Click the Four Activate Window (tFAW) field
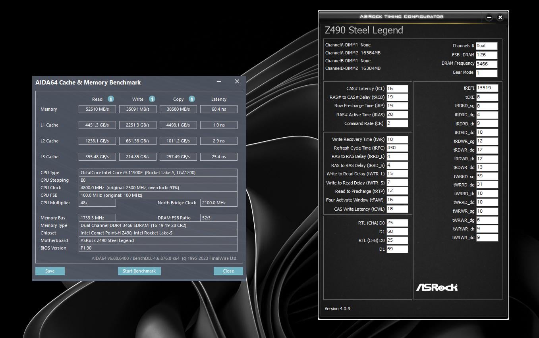This screenshot has width=539, height=338. click(397, 200)
